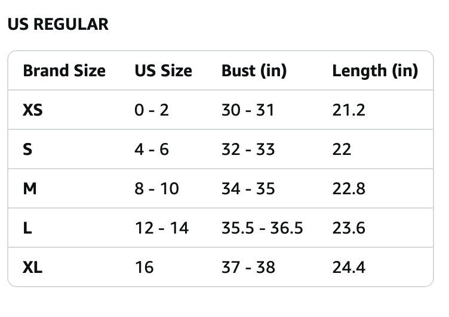Select the XS brand size cell
449x317 pixels.
pyautogui.click(x=33, y=110)
